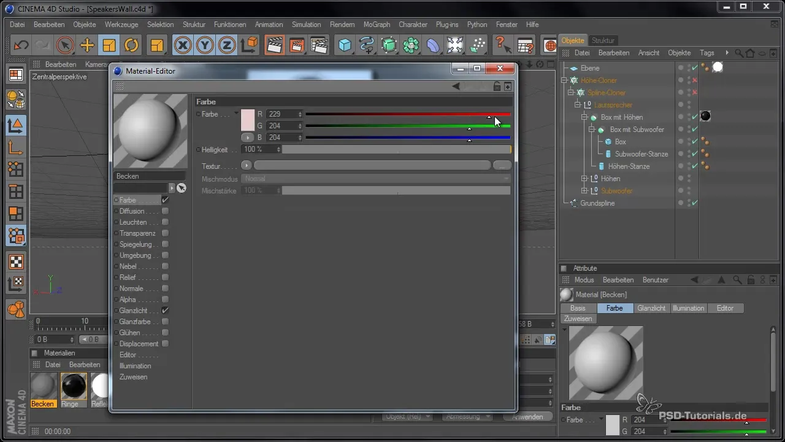Click the spline pen tool icon
785x442 pixels.
367,45
